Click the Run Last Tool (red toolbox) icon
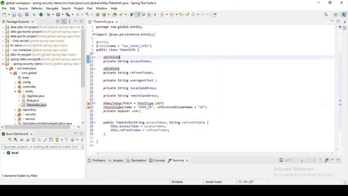This screenshot has height=196, width=348. coord(67,15)
